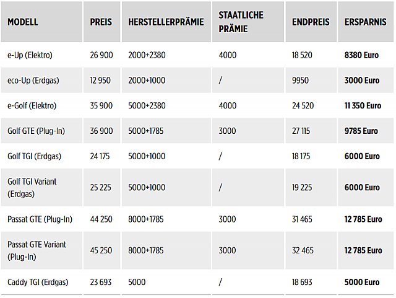
Task: Select the 11 350 Euro savings cell
Action: (363, 106)
